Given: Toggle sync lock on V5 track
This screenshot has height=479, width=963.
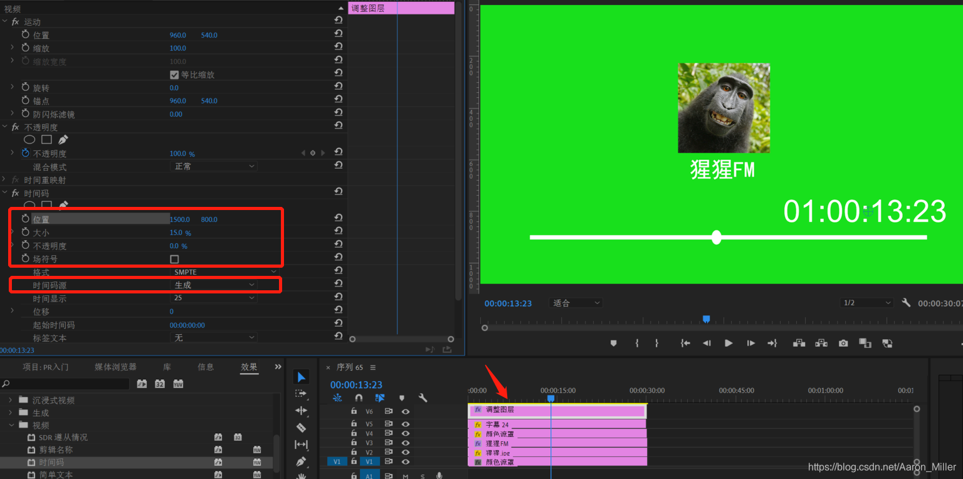Looking at the screenshot, I should coord(389,424).
